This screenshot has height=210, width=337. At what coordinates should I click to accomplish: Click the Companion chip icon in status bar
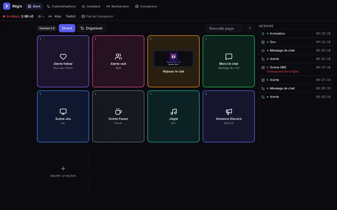pos(83,17)
